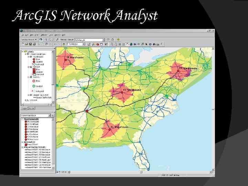Toggle the Closest Warehouse layer checkbox
The width and height of the screenshot is (248, 186).
point(28,54)
